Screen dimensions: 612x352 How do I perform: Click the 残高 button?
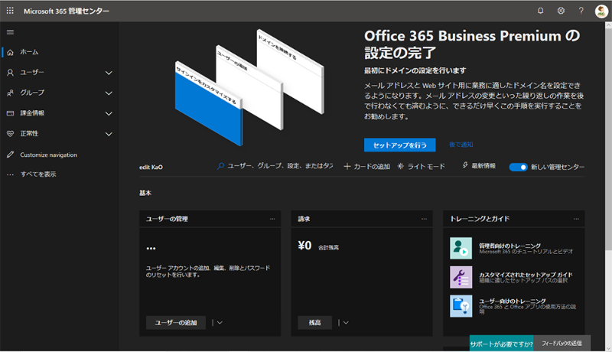click(314, 323)
